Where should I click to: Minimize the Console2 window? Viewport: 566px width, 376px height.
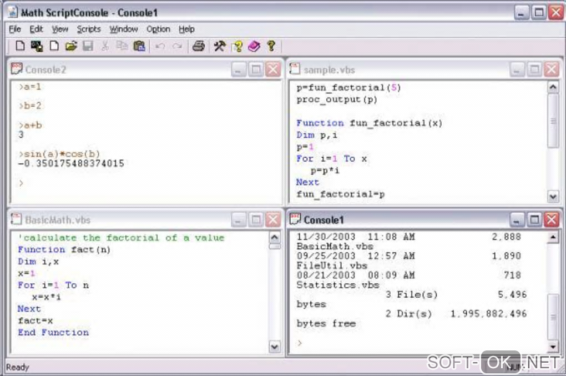pyautogui.click(x=239, y=69)
